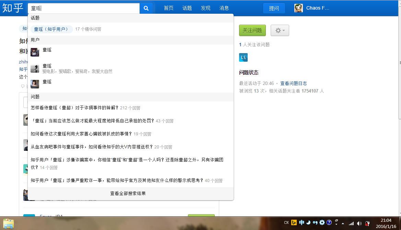This screenshot has width=401, height=230.
Task: Open the 消息 nav item
Action: pyautogui.click(x=224, y=8)
